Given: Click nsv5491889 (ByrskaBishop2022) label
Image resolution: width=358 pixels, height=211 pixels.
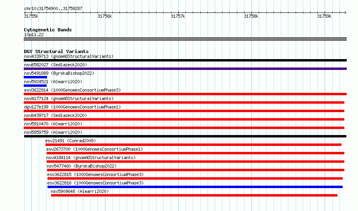Looking at the screenshot, I should click(59, 73).
